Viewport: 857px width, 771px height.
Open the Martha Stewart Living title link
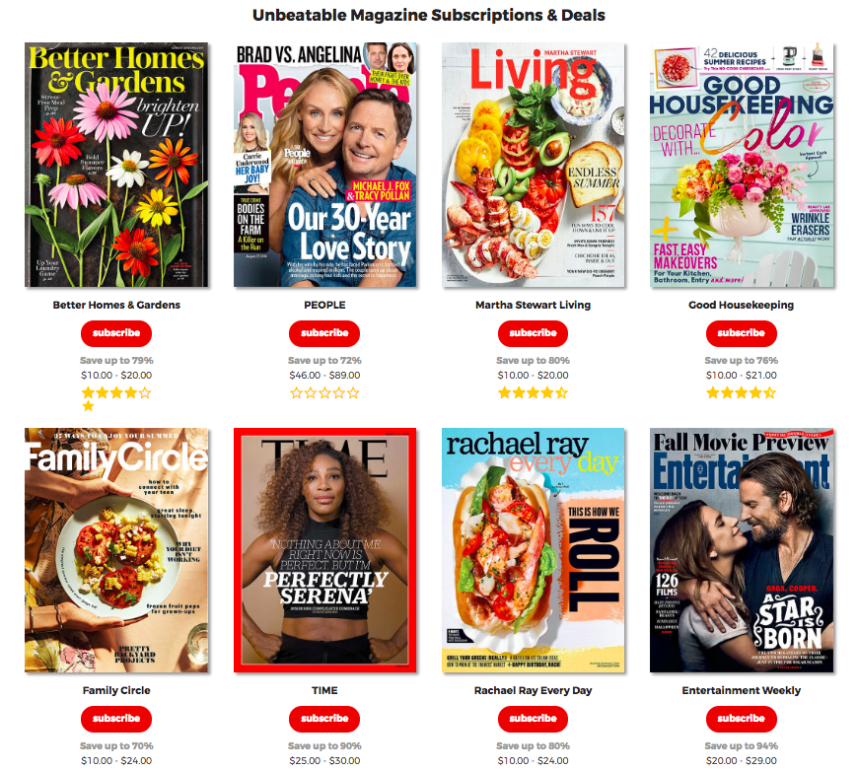coord(533,305)
